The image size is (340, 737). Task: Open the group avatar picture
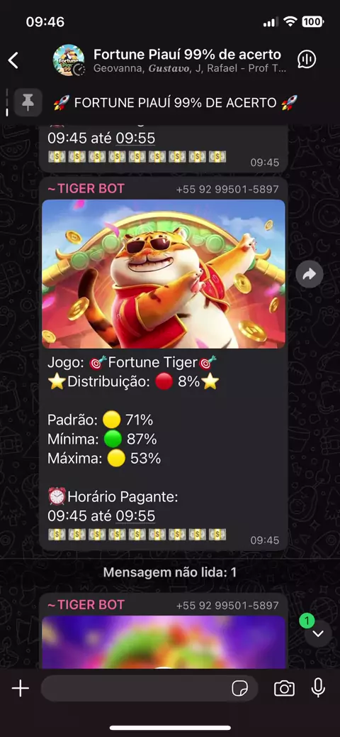(x=69, y=60)
